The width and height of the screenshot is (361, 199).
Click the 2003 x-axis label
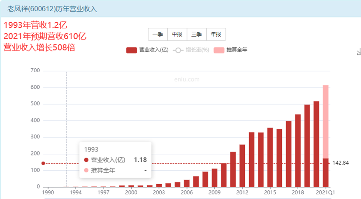(x=159, y=192)
